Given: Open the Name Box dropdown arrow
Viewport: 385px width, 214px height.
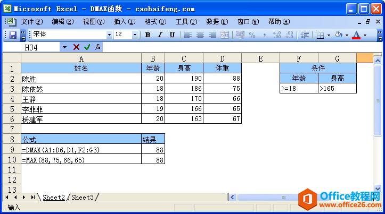Looking at the screenshot, I should coord(64,47).
